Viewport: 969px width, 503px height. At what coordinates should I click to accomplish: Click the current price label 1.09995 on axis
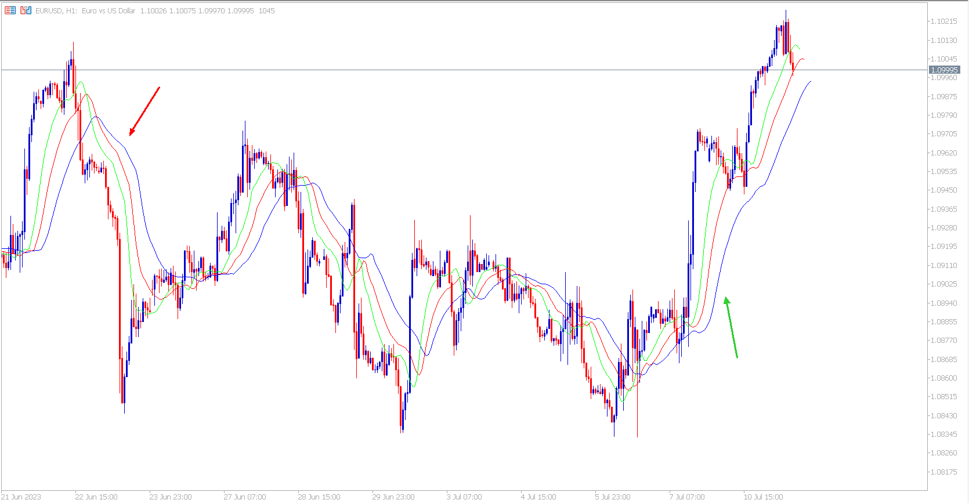click(944, 70)
